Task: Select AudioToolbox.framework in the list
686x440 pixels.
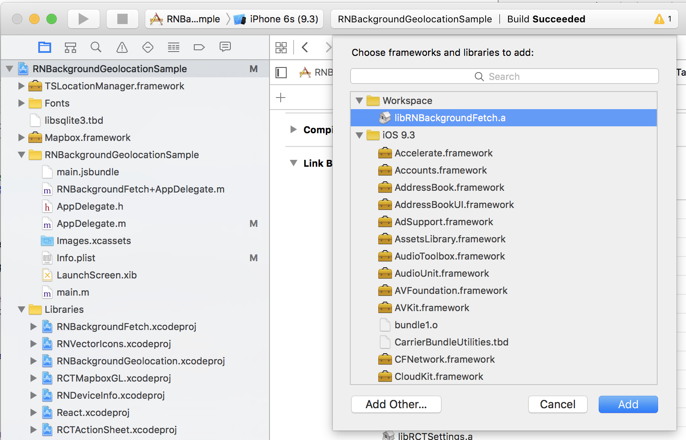Action: tap(504, 256)
